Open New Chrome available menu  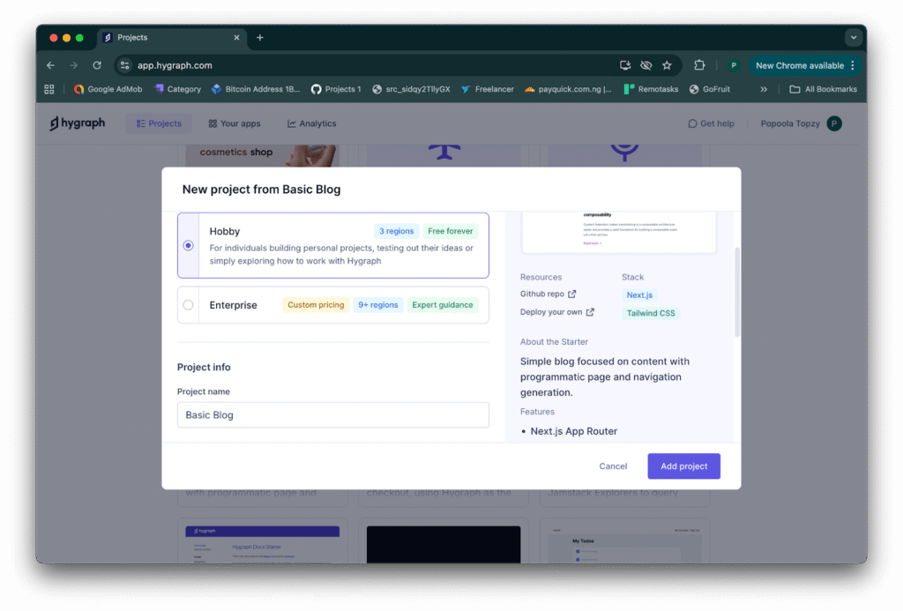coord(805,65)
